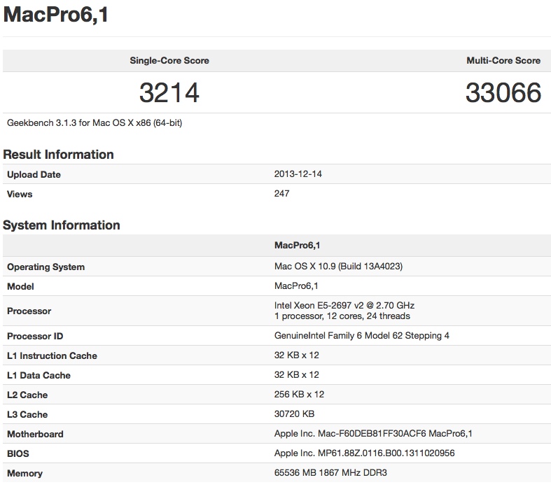Screen dimensions: 551x487
Task: Click the 30720 KB value
Action: tap(294, 414)
